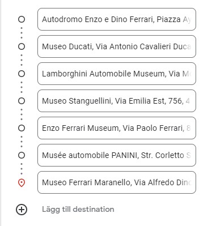
Task: Click the circle waypoint icon beside Museo Ducati
Action: point(22,46)
